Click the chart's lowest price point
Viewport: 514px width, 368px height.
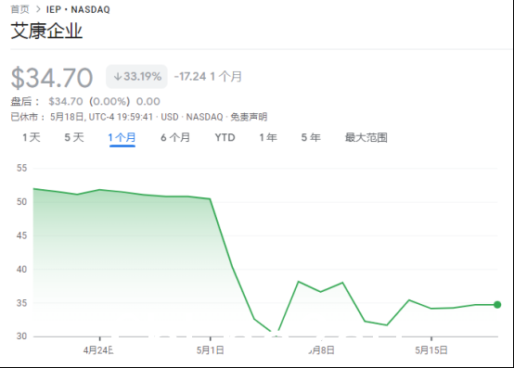point(276,336)
